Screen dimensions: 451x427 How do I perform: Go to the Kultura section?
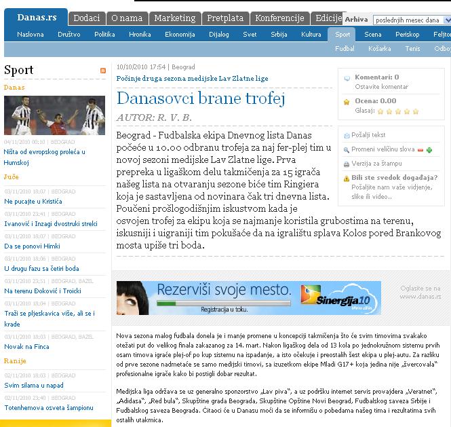[x=311, y=35]
